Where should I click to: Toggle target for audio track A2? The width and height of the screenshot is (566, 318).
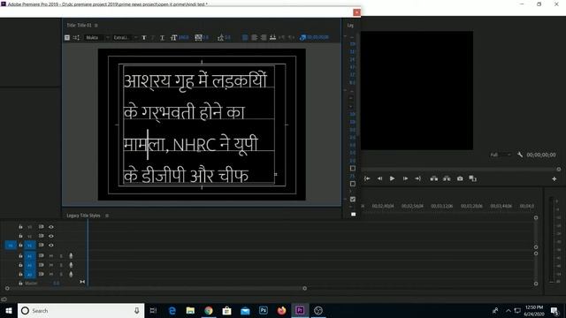coord(30,265)
